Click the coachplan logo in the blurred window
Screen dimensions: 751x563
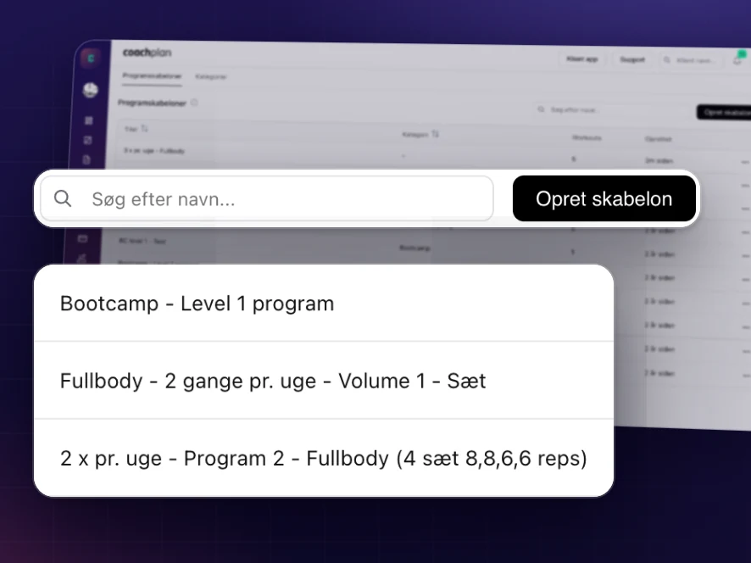coord(147,53)
